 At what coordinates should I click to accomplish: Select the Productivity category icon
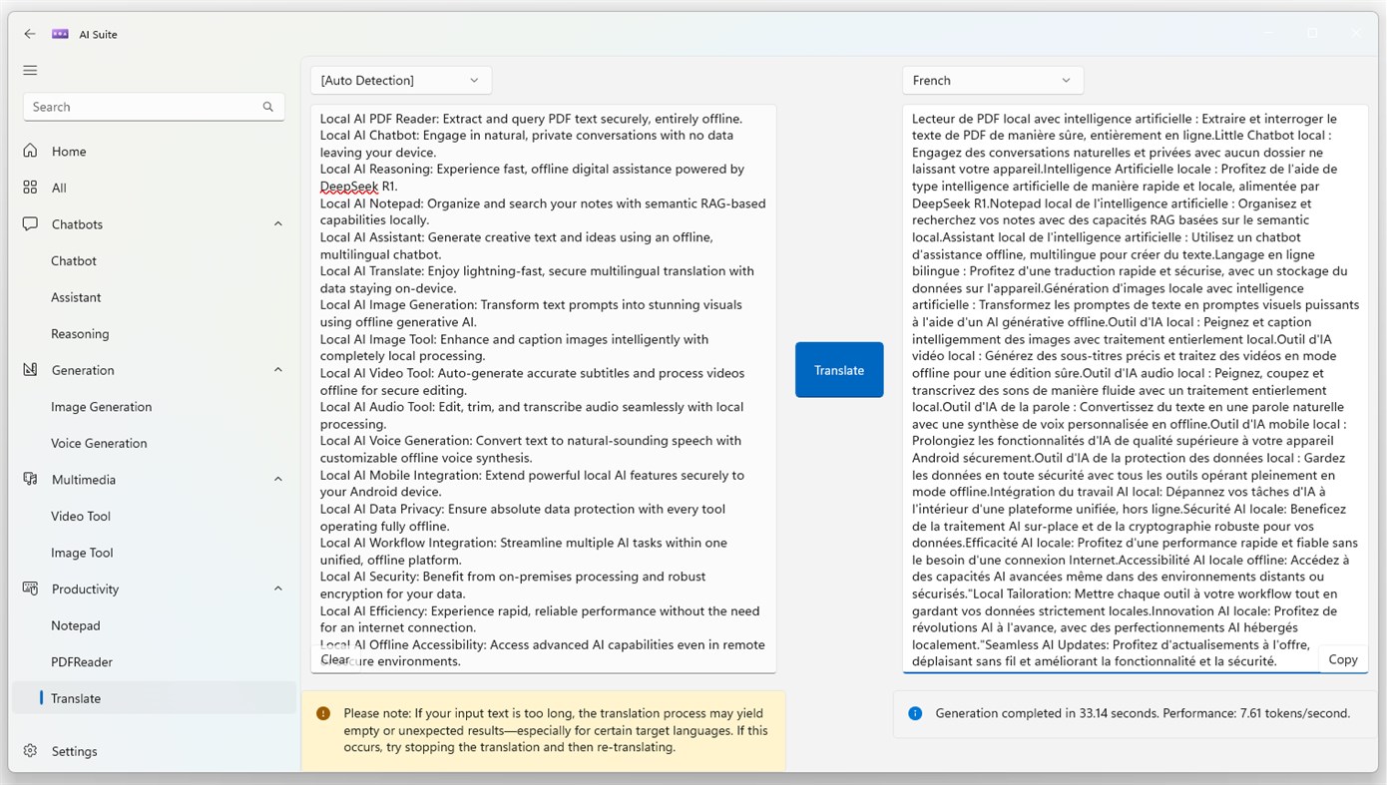click(x=31, y=589)
